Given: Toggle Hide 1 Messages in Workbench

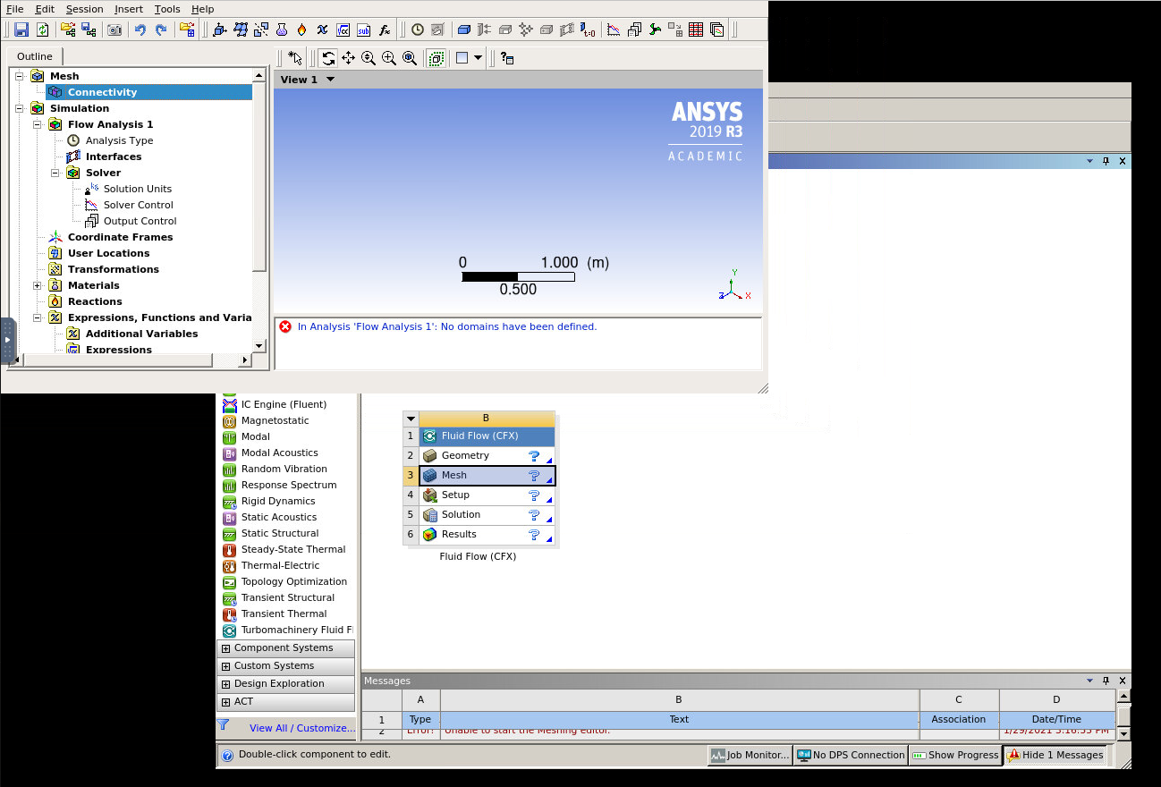Looking at the screenshot, I should pyautogui.click(x=1055, y=755).
